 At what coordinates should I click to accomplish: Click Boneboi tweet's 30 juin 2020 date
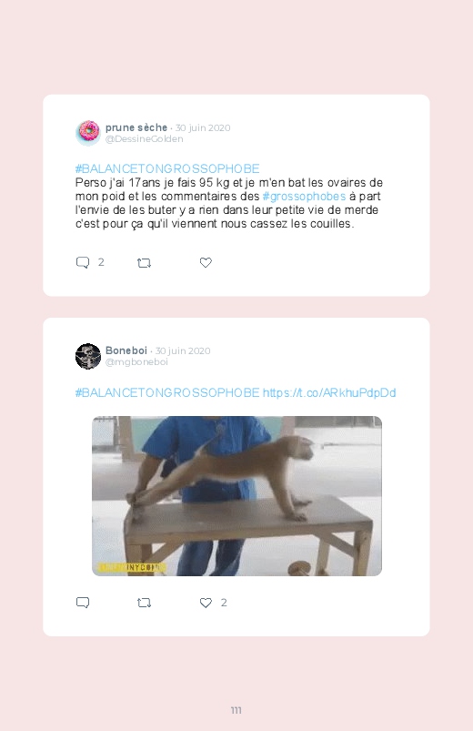click(183, 351)
